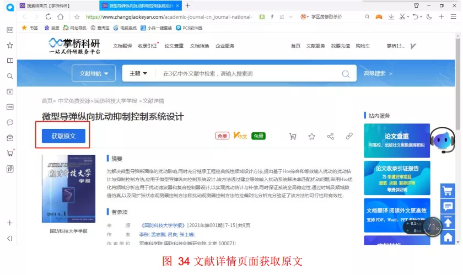Click the browser download icon

pyautogui.click(x=391, y=17)
